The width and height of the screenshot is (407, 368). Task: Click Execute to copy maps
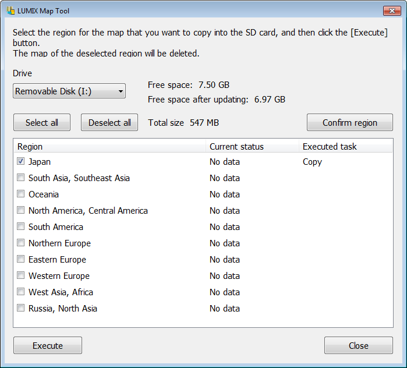48,345
